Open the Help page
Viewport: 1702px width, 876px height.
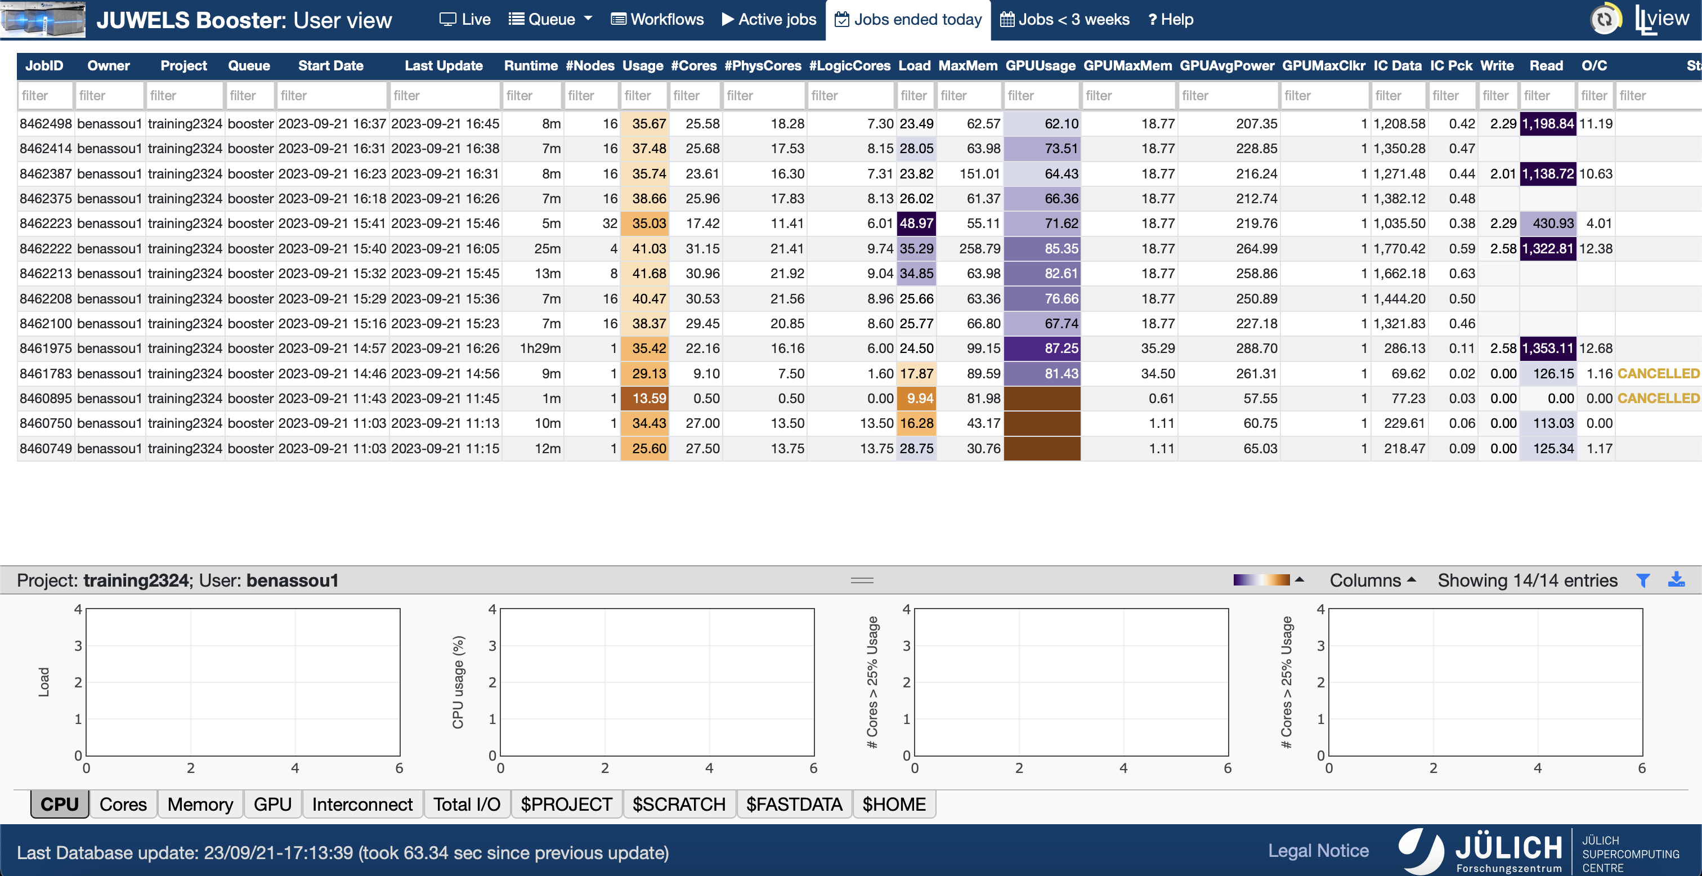(1170, 19)
